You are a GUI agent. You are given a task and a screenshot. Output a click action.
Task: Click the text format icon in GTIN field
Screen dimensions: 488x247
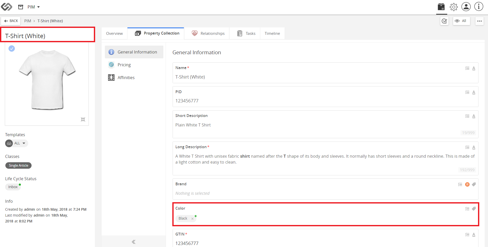[474, 235]
